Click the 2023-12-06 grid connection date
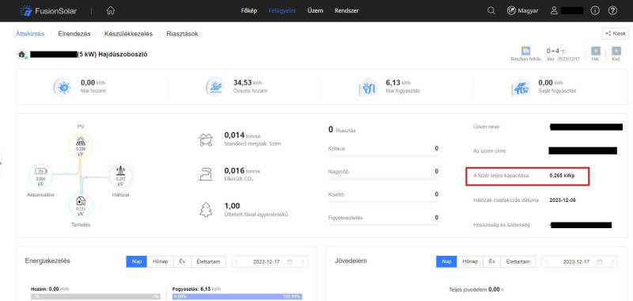 [x=563, y=200]
